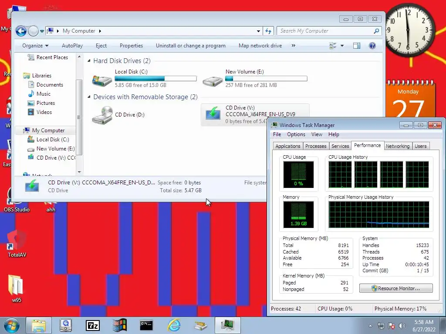
Task: Open Task Manager View menu
Action: pyautogui.click(x=317, y=134)
